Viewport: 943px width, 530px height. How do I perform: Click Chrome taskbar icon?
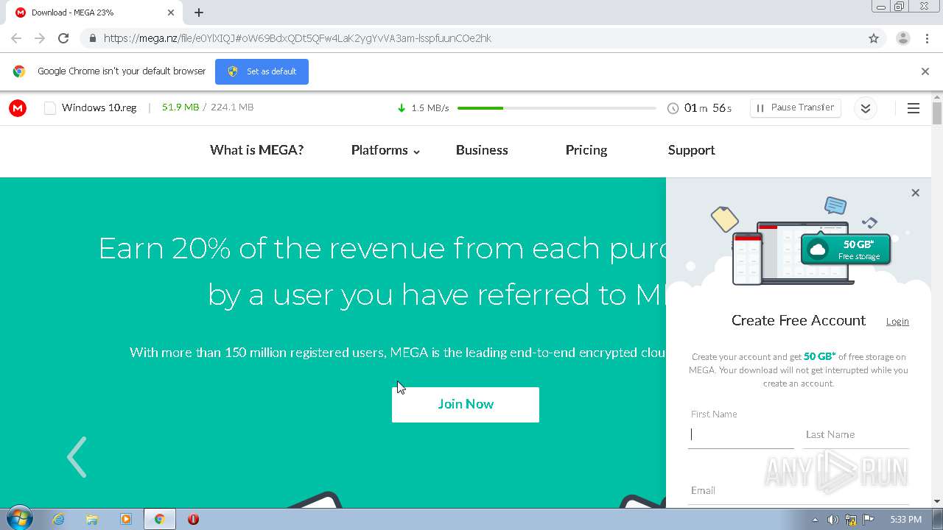(159, 519)
